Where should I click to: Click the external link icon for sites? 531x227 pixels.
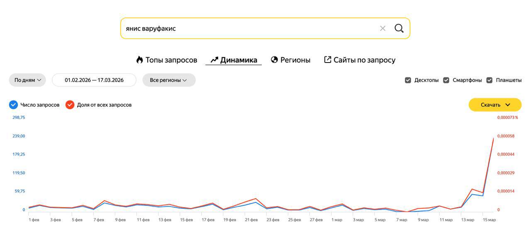point(327,60)
